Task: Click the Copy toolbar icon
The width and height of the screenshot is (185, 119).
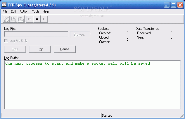Action: 13,19
